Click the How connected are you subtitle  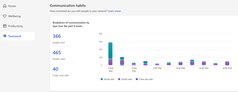[79, 11]
